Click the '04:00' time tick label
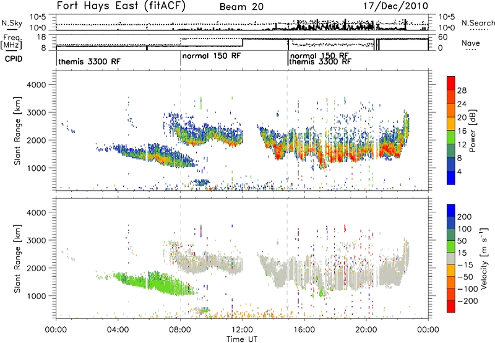This screenshot has width=495, height=343. click(x=118, y=329)
